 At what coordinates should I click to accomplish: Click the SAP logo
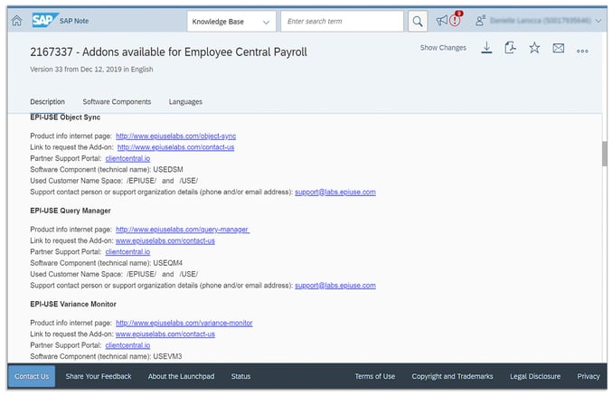point(45,20)
